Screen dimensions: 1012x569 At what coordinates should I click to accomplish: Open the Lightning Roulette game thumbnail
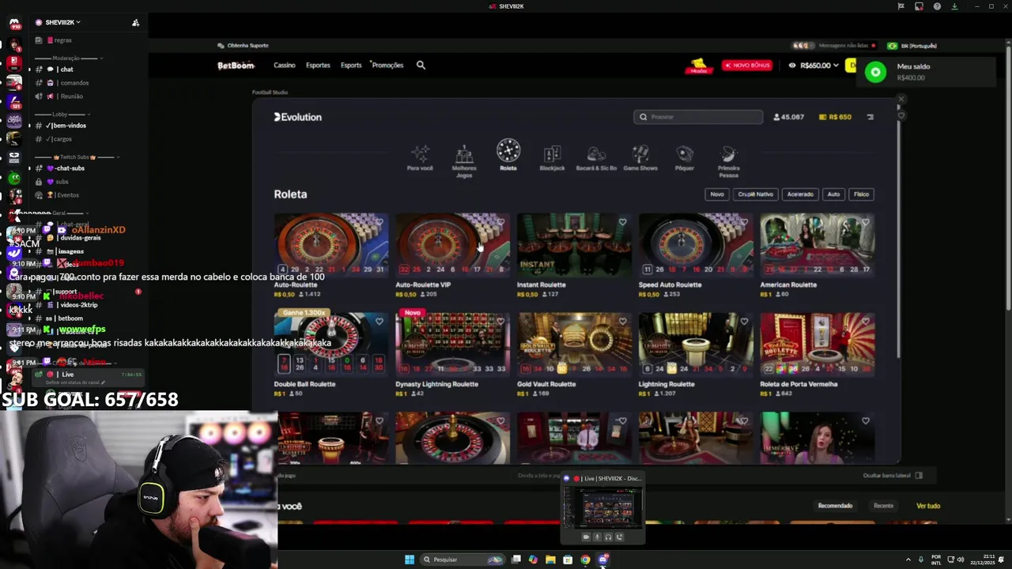click(696, 344)
